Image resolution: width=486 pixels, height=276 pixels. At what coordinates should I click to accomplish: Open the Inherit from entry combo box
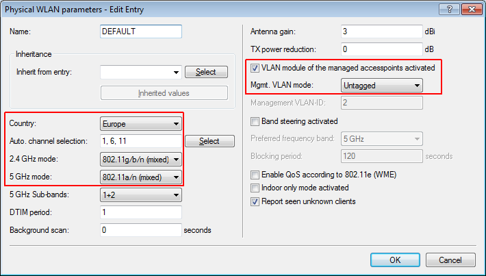pyautogui.click(x=141, y=72)
